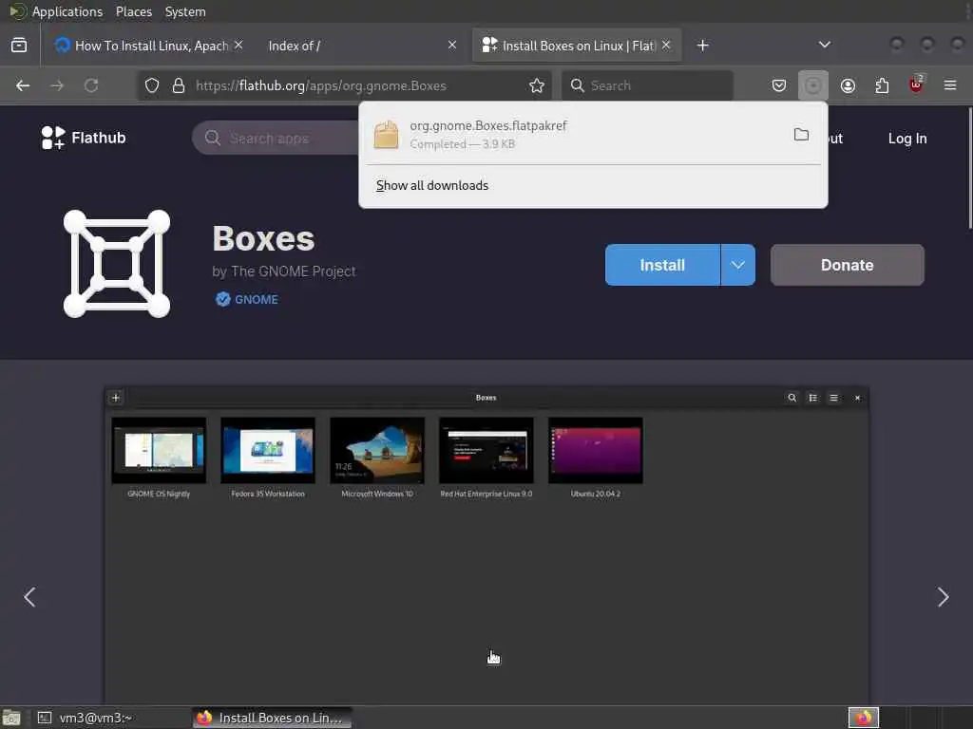973x729 pixels.
Task: Click the blue Install button
Action: pyautogui.click(x=662, y=265)
